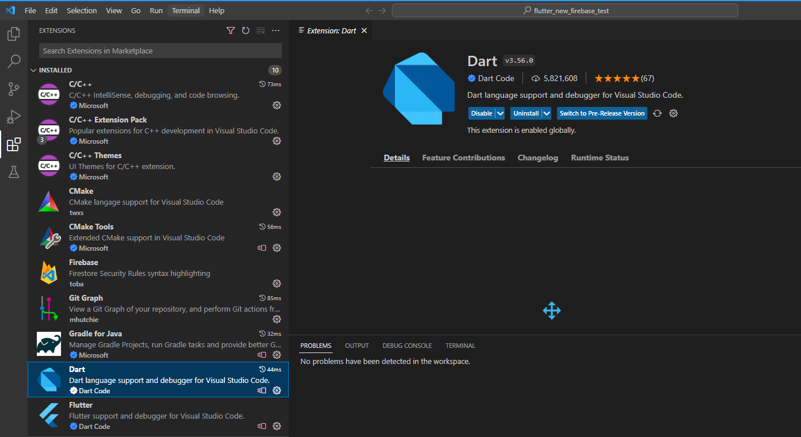Switch to Runtime Status tab
The image size is (801, 437).
(600, 158)
